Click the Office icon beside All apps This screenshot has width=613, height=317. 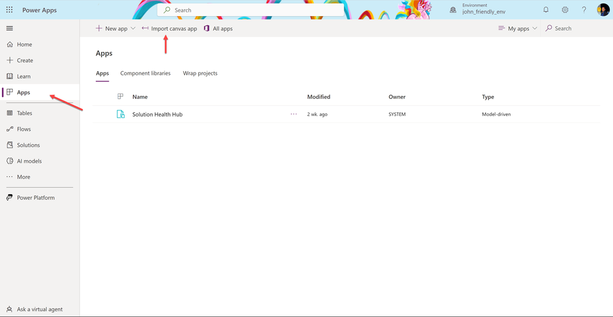tap(207, 29)
